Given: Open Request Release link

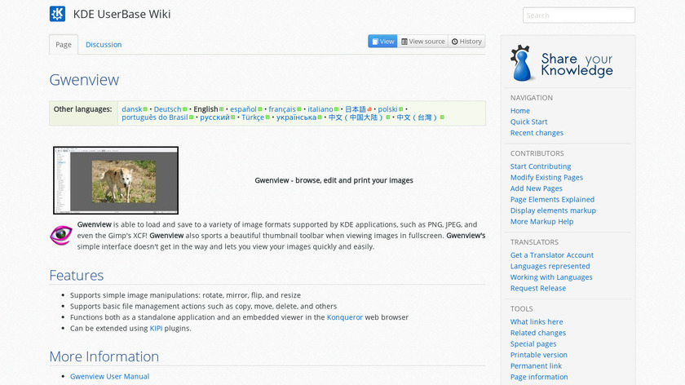Looking at the screenshot, I should 537,289.
